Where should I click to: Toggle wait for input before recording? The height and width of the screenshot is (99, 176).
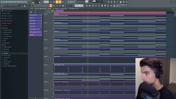click(x=54, y=2)
